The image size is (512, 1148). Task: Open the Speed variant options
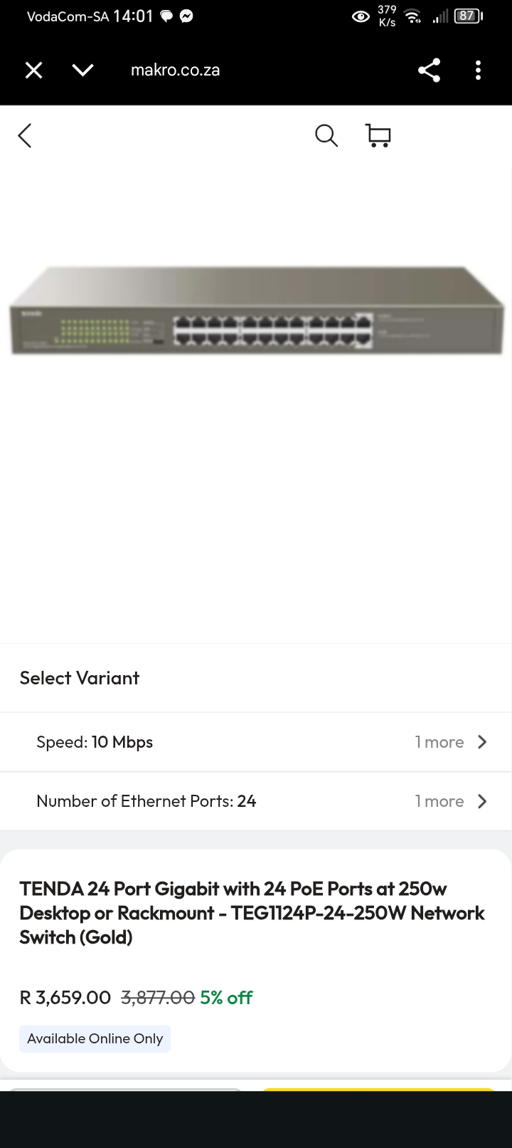(95, 742)
